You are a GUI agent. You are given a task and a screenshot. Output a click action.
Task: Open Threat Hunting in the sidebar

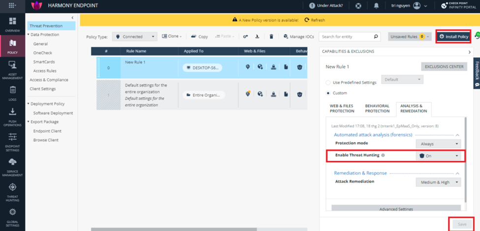point(12,193)
